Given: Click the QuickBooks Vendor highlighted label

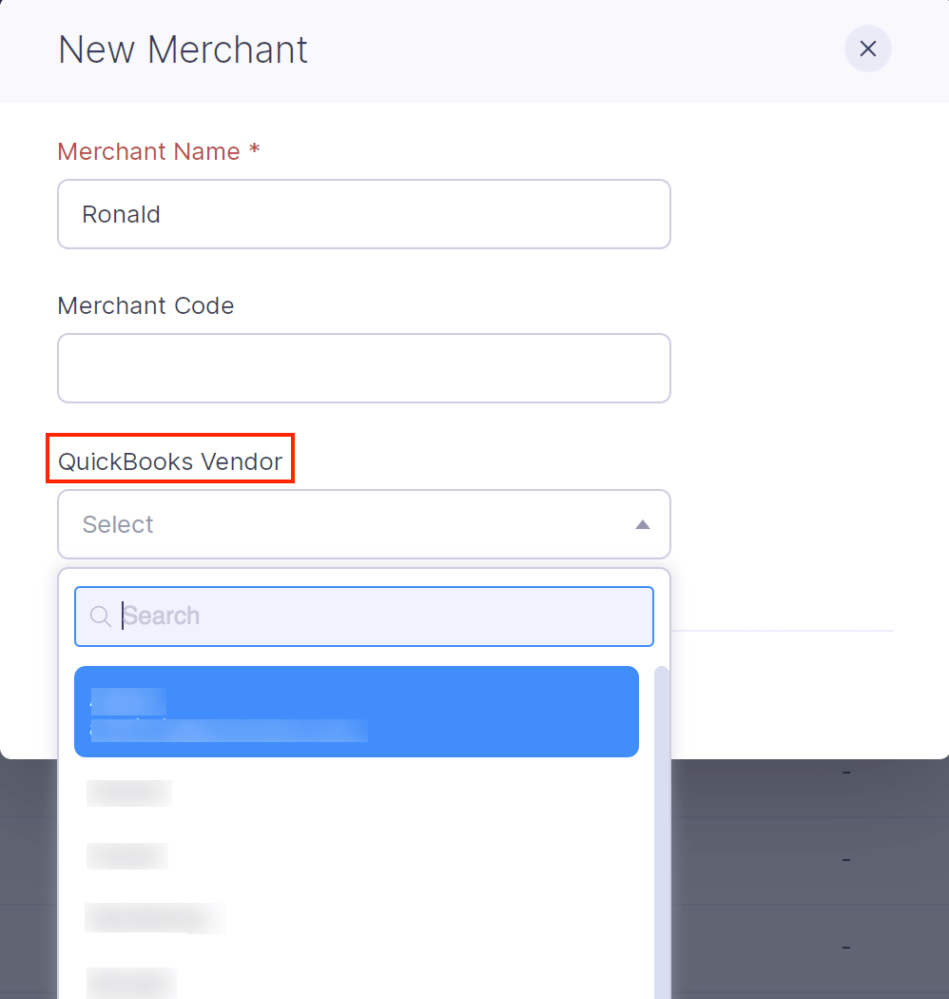Looking at the screenshot, I should pyautogui.click(x=170, y=460).
